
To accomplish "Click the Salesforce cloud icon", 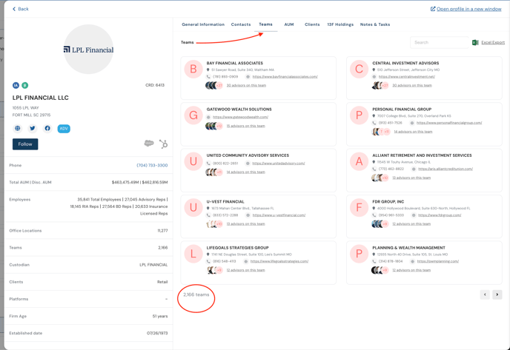I will [149, 144].
